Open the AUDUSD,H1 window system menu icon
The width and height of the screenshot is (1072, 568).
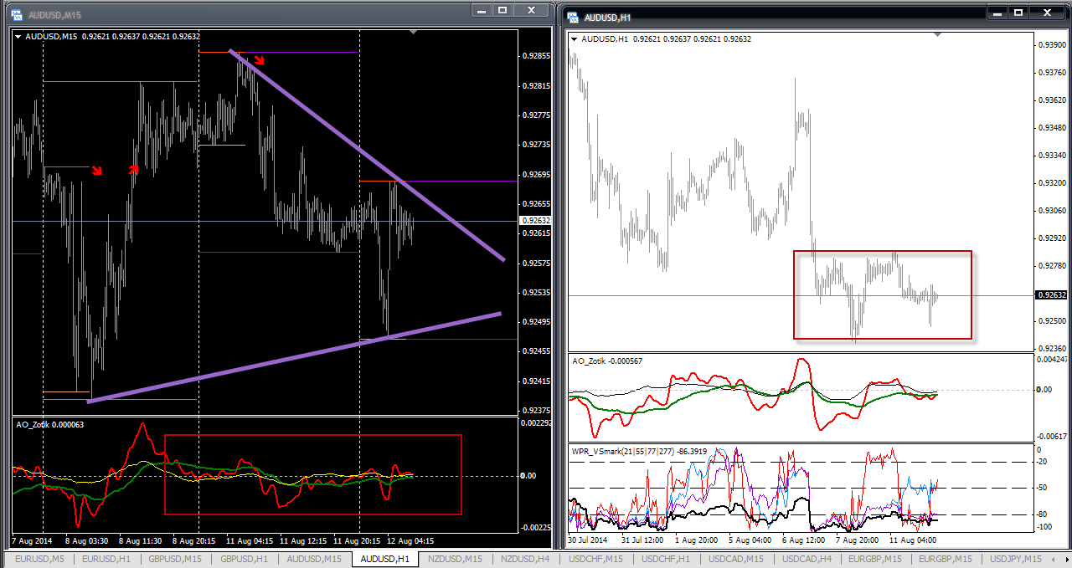[x=573, y=17]
